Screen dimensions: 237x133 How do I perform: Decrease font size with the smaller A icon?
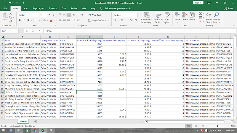pos(54,15)
